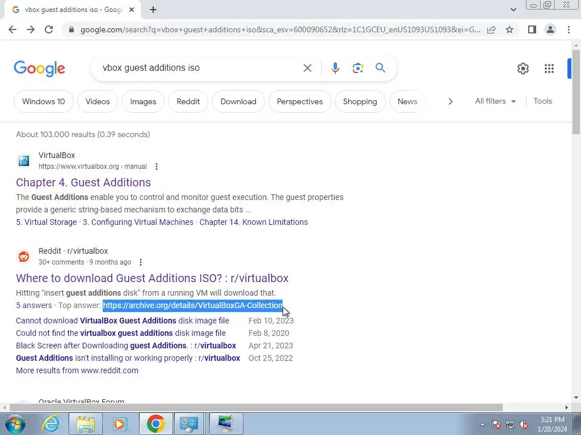The image size is (581, 435).
Task: Show more filter chips with the right chevron
Action: click(x=450, y=101)
